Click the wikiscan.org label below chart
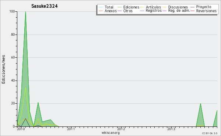Image resolution: width=221 pixels, height=136 pixels. tap(110, 133)
